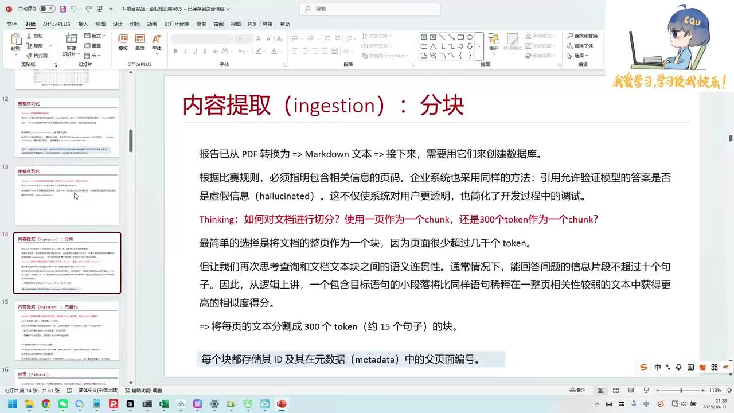The image size is (734, 413).
Task: Toggle Underline formatting button
Action: (195, 51)
